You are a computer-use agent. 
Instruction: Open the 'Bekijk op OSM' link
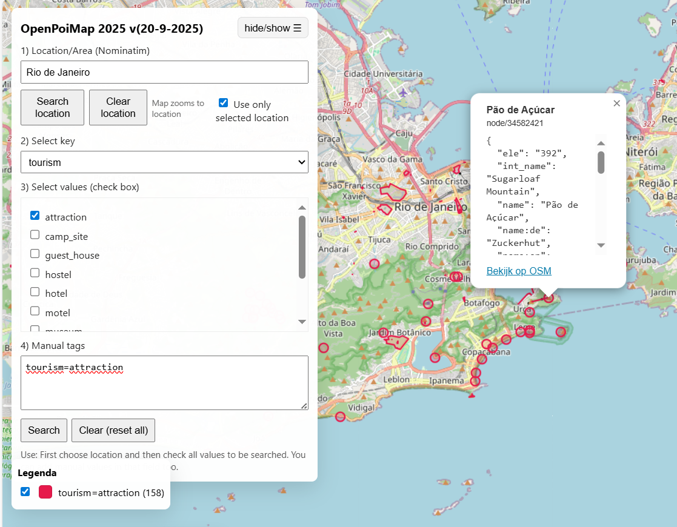click(x=519, y=271)
